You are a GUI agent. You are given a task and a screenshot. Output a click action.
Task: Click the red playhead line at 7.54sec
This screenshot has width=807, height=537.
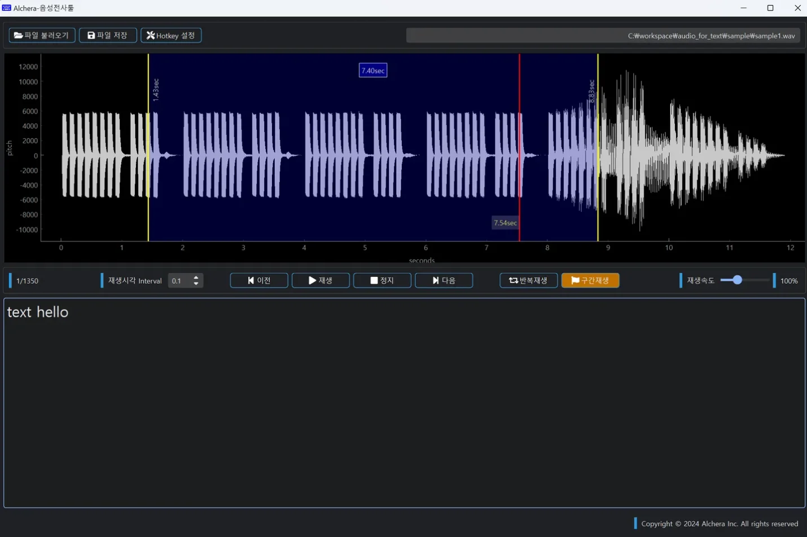[x=520, y=147]
